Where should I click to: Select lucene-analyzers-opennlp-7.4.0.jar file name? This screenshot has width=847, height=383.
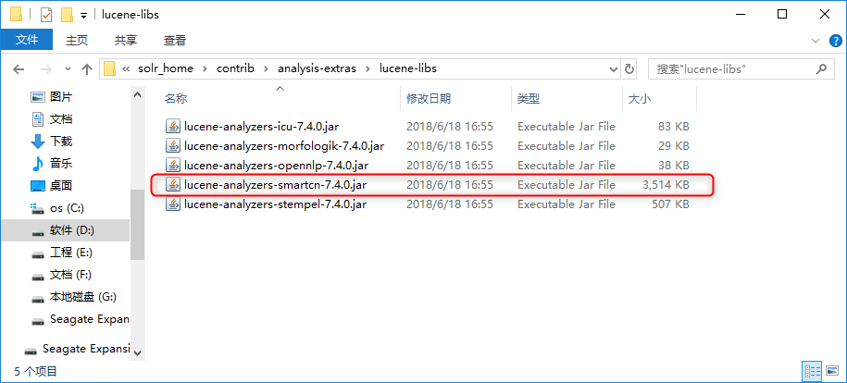(x=276, y=166)
